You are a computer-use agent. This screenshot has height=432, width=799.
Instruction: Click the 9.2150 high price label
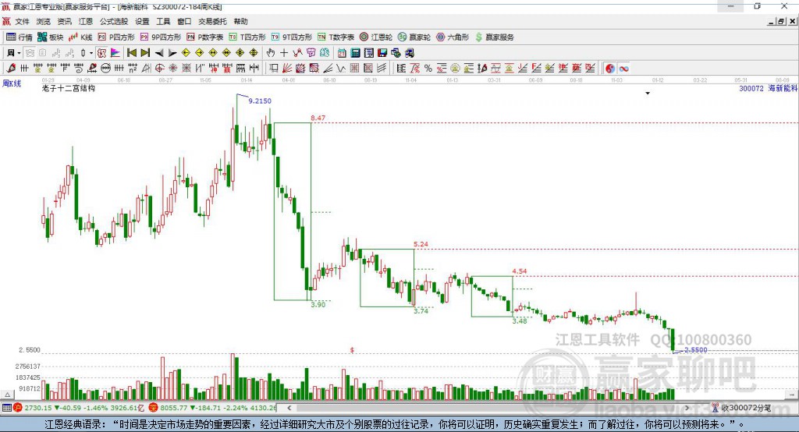[260, 101]
